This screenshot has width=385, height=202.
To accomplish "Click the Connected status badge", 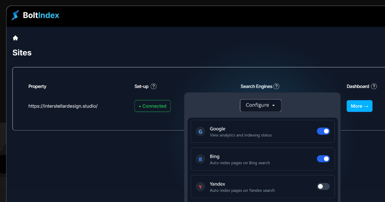I will tap(152, 106).
